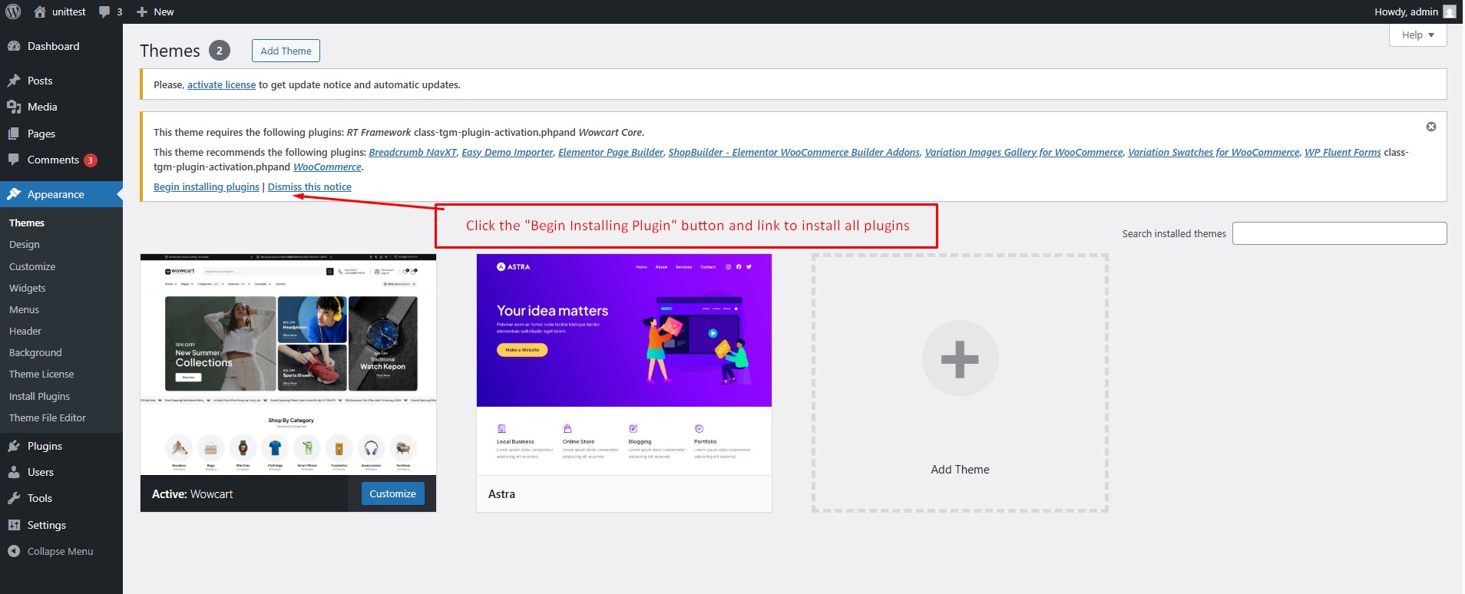Open the WooCommerce plugin link
The height and width of the screenshot is (594, 1465).
[x=327, y=167]
